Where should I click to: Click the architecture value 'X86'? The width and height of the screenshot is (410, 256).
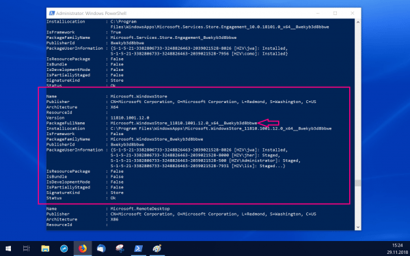[x=115, y=219]
